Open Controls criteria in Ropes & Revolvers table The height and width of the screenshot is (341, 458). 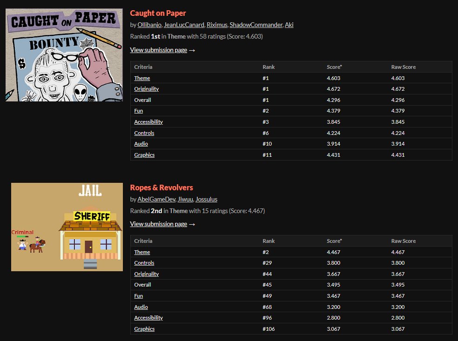(144, 263)
